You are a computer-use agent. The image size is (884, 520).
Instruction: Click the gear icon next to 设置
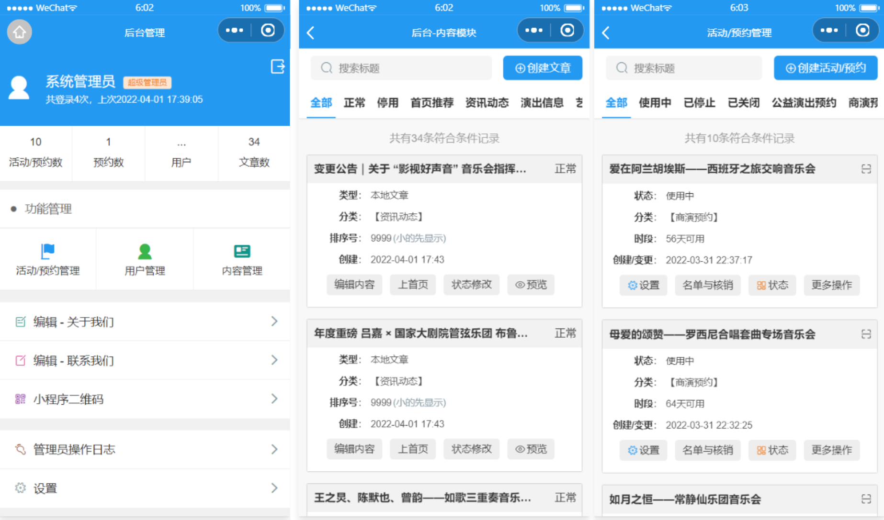coord(20,488)
